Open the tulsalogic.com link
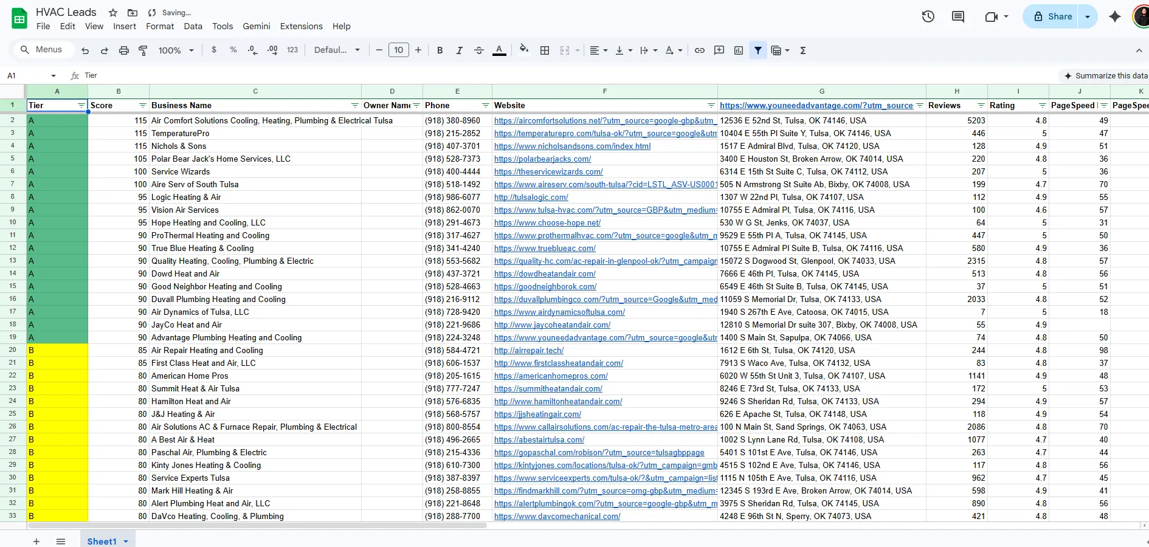The height and width of the screenshot is (547, 1149). click(531, 198)
